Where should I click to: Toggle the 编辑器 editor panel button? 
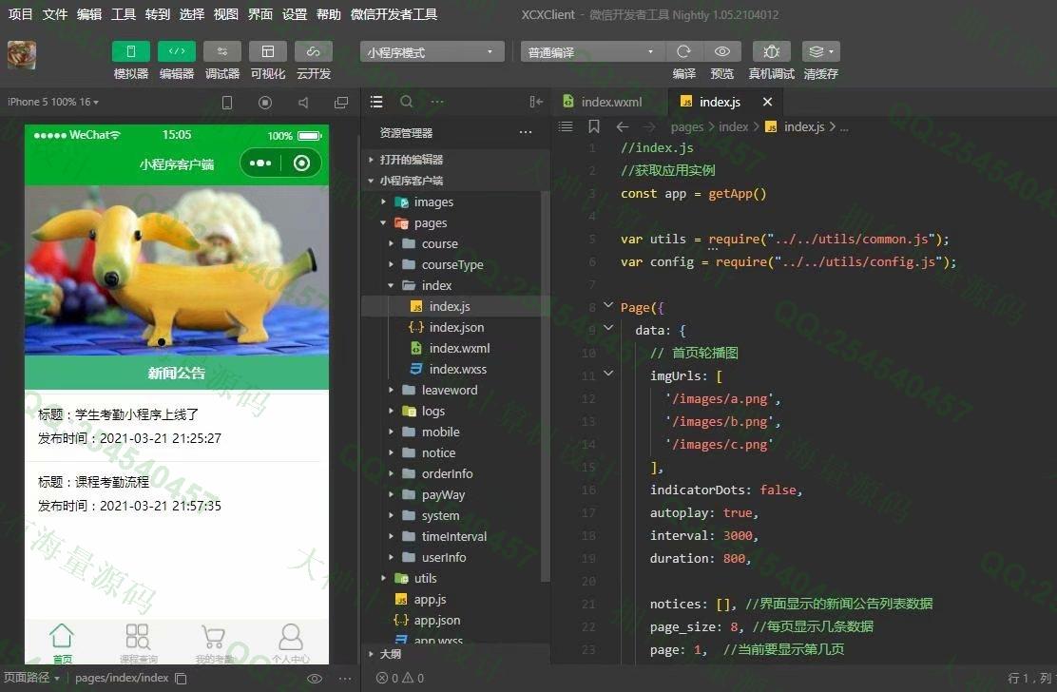click(x=177, y=52)
